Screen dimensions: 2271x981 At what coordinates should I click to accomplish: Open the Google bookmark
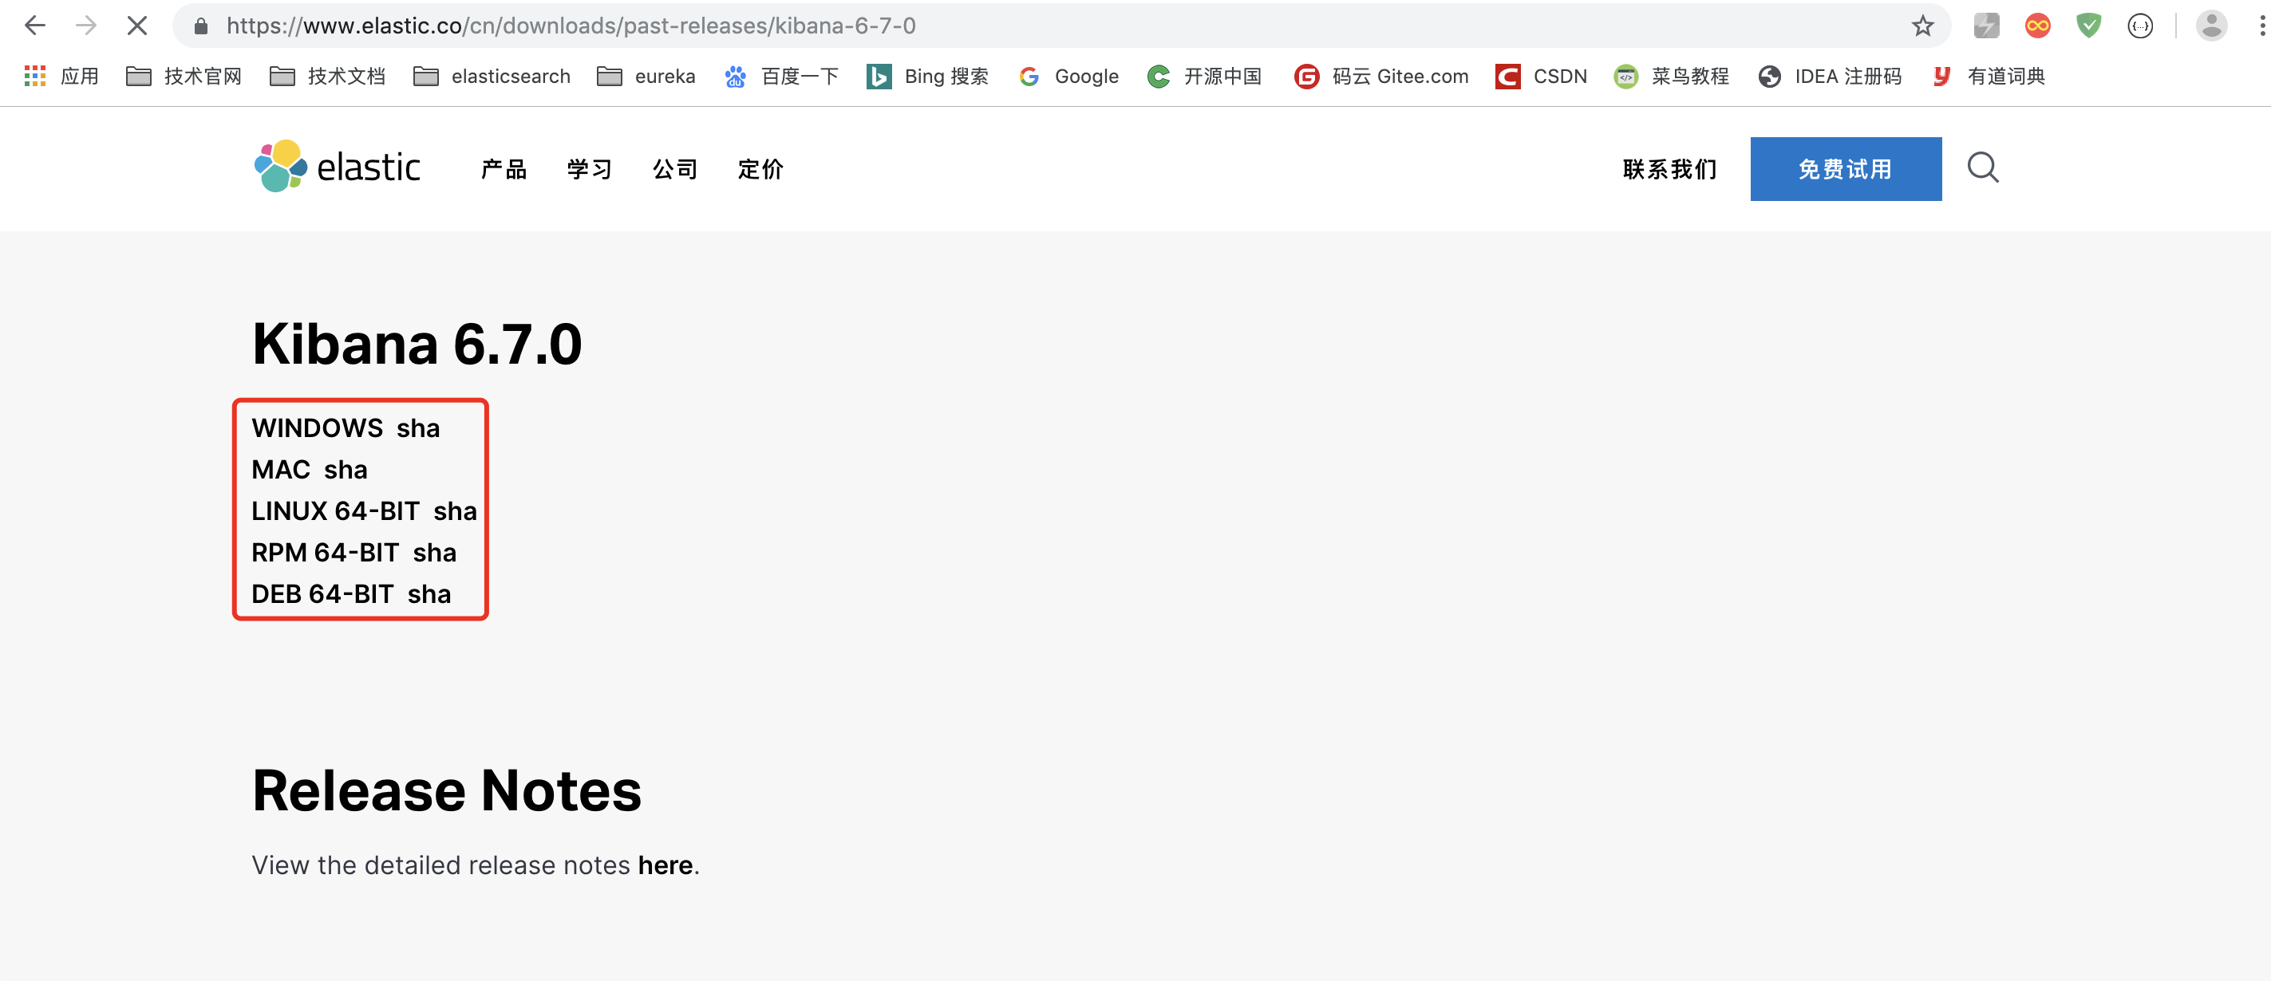[1068, 77]
